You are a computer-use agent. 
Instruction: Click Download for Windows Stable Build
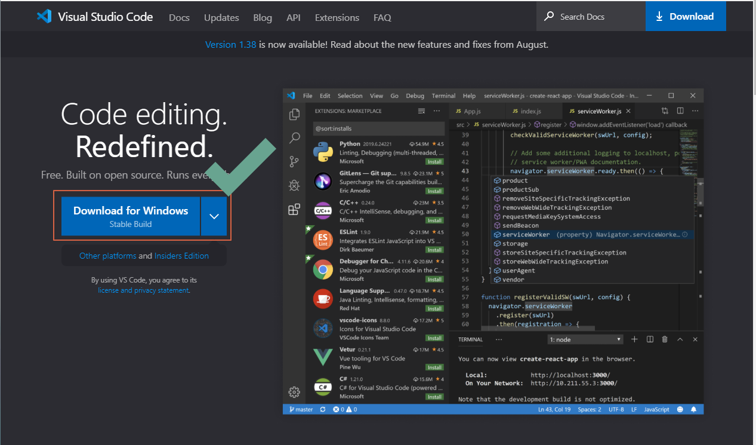131,216
